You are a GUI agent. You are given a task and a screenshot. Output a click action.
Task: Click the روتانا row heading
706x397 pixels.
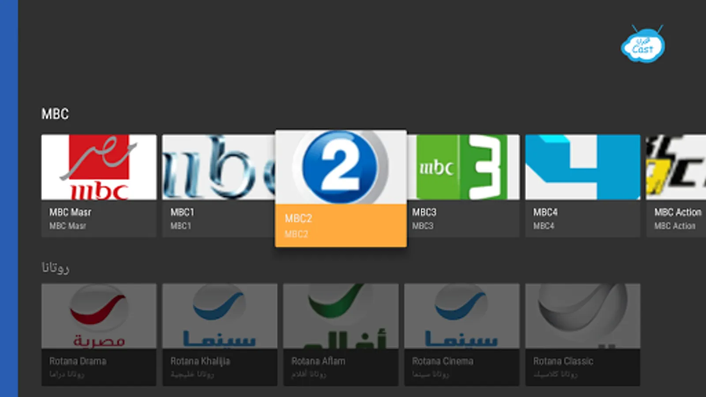[55, 267]
